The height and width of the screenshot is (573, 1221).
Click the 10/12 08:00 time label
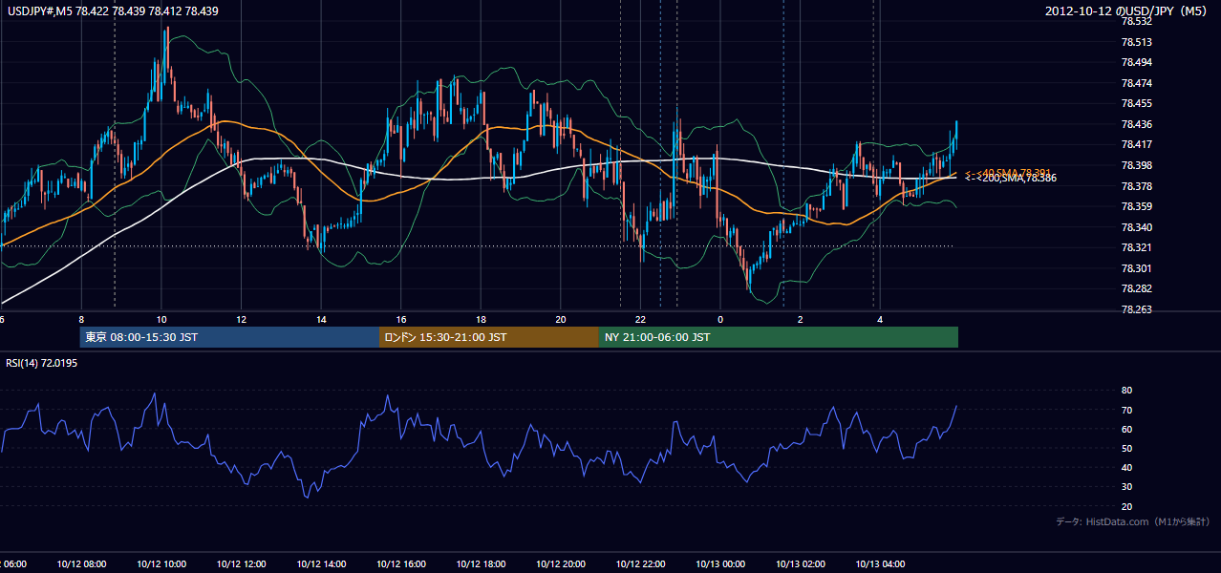point(81,564)
